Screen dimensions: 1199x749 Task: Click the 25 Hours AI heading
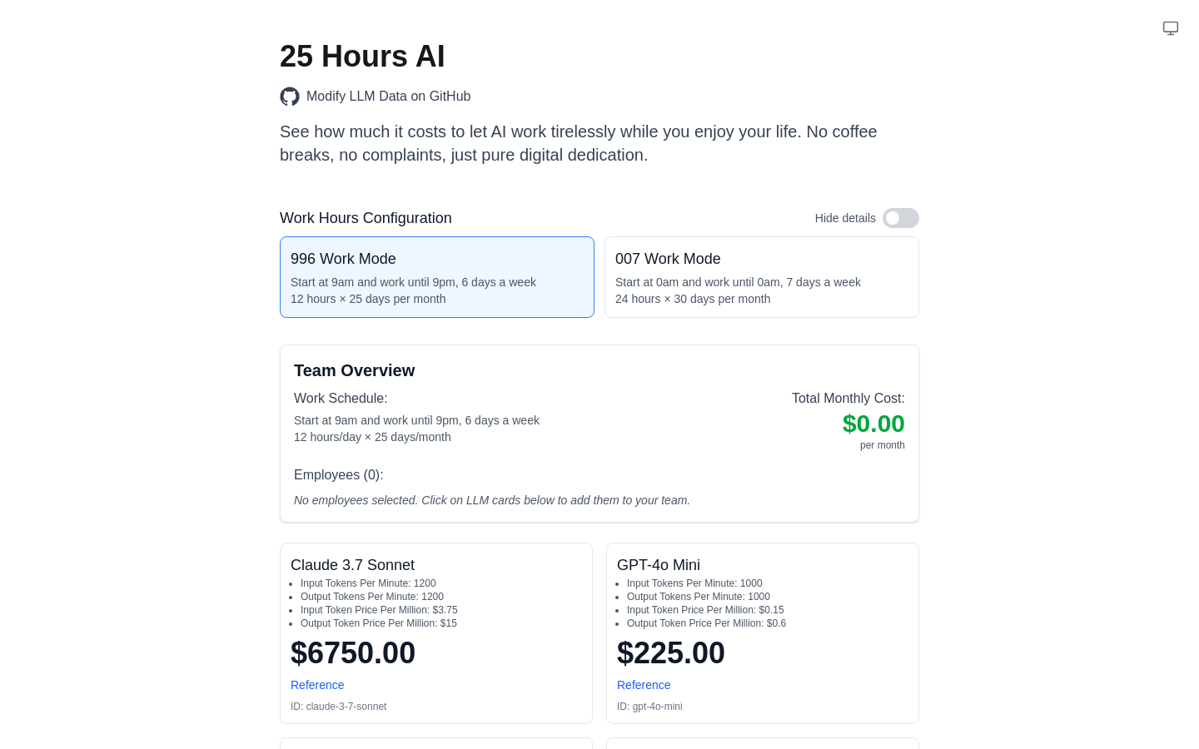coord(362,57)
